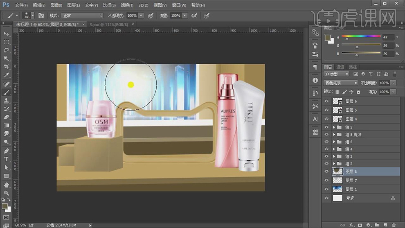Viewport: 405px width, 228px height.
Task: Hide layer 图层 6 via eye icon
Action: pos(326,101)
